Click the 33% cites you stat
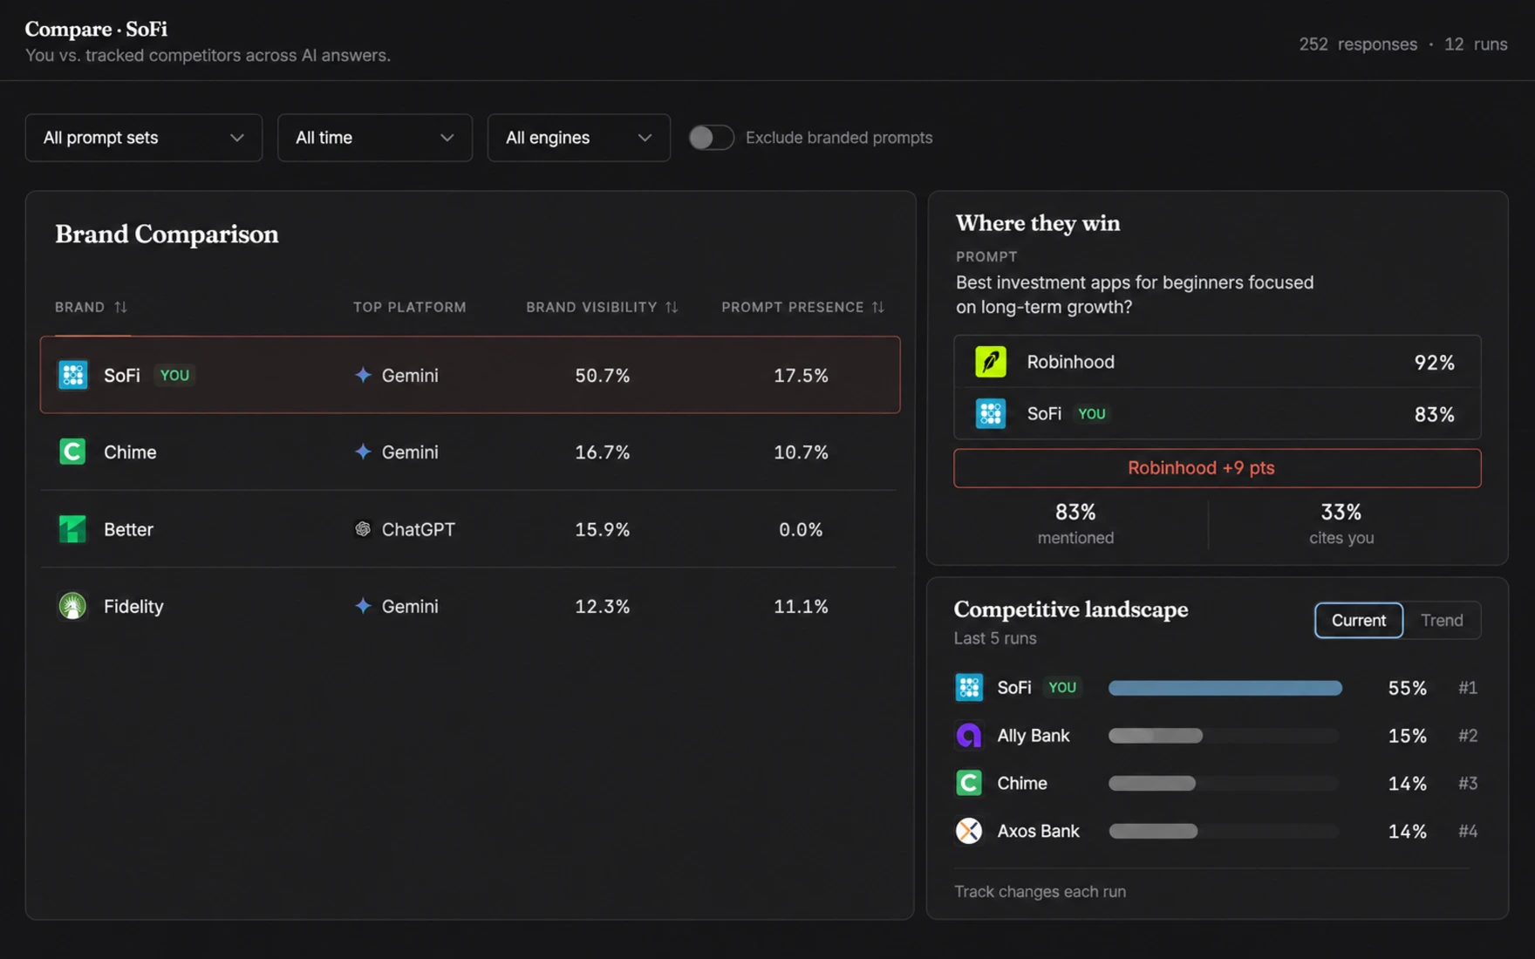1535x959 pixels. click(x=1341, y=523)
